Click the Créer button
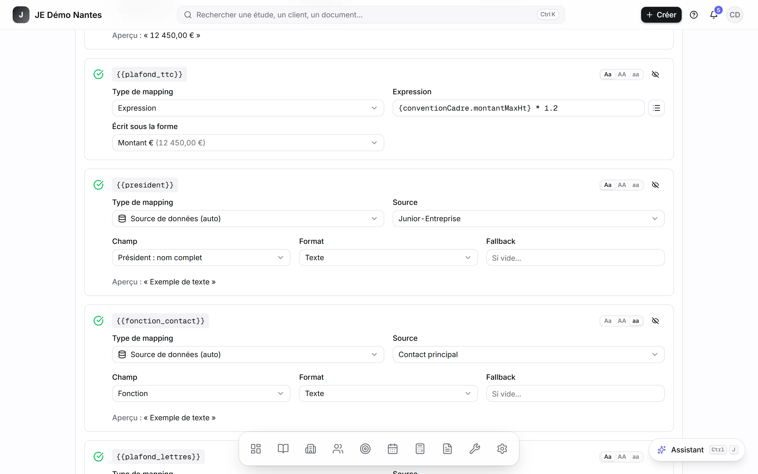Viewport: 758px width, 474px height. 661,15
